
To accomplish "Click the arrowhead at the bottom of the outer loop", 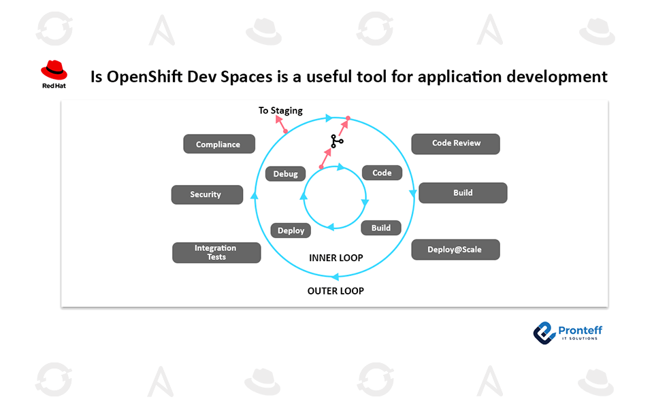I will (x=335, y=277).
